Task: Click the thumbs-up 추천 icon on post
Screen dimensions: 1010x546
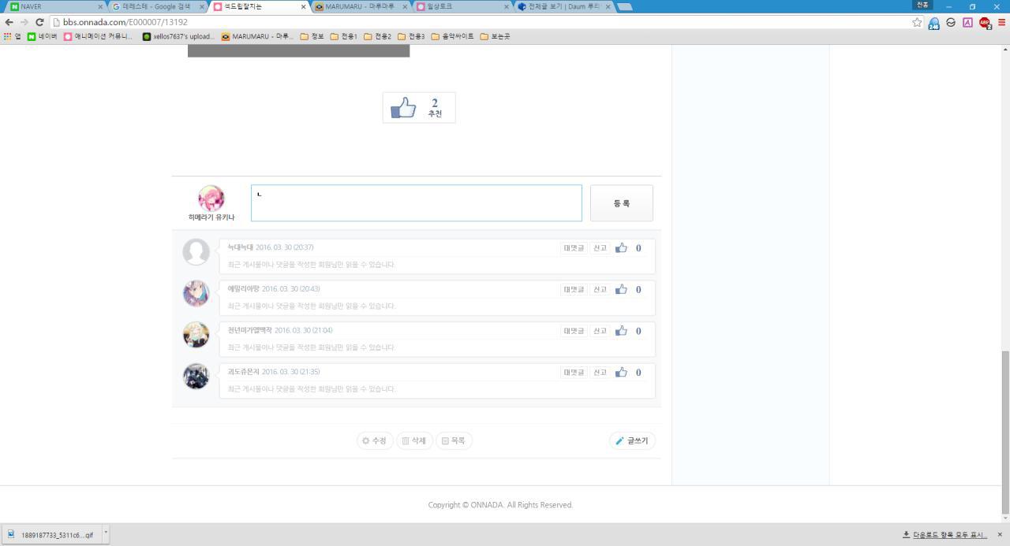Action: coord(403,108)
